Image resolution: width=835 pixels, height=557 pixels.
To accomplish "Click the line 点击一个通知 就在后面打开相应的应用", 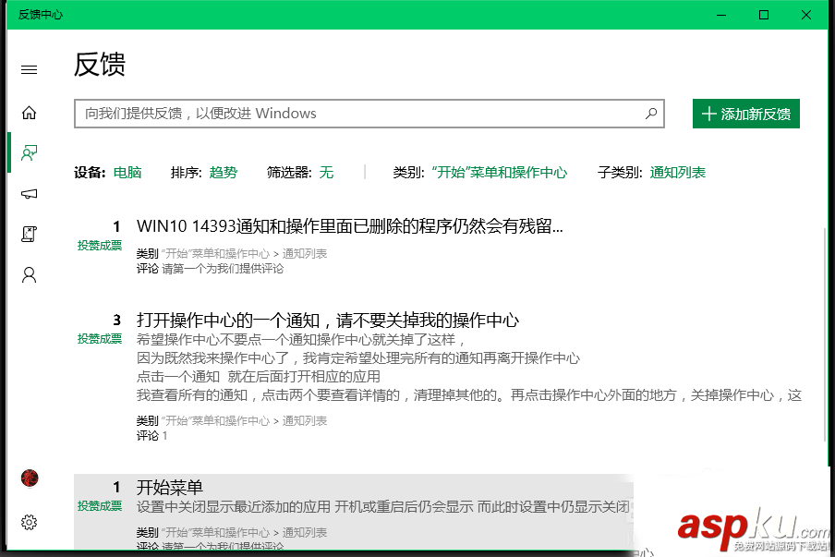I will [x=259, y=377].
